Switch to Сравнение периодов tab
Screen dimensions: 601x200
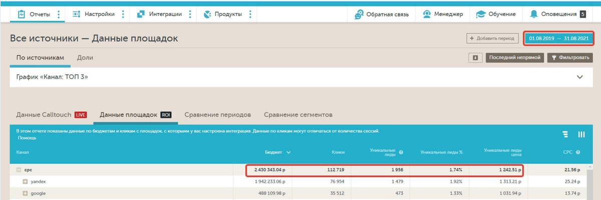(x=217, y=115)
